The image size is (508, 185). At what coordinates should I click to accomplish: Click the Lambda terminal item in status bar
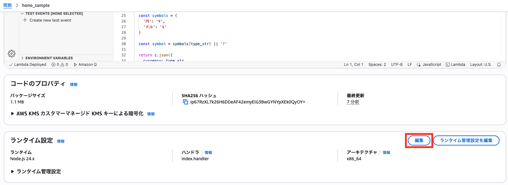[x=455, y=65]
